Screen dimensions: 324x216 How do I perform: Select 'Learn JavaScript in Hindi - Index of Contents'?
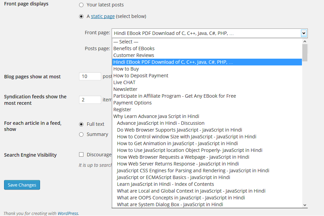166,184
